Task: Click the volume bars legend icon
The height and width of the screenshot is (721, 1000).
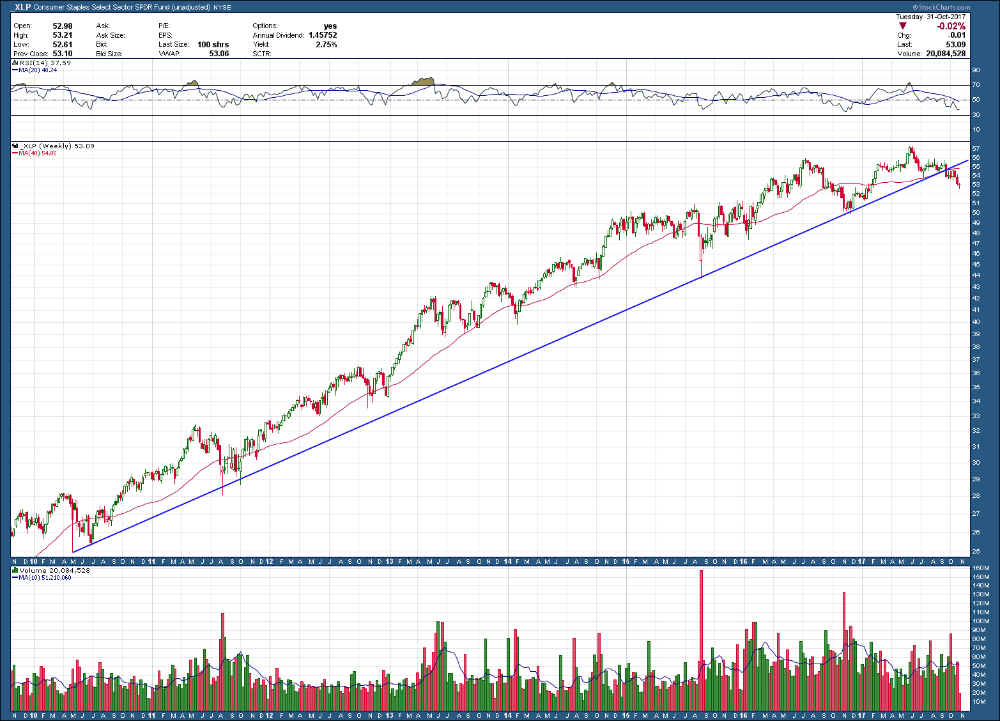Action: point(16,570)
